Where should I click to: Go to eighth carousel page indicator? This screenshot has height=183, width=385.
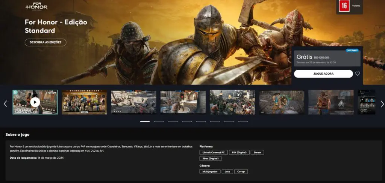click(x=243, y=121)
